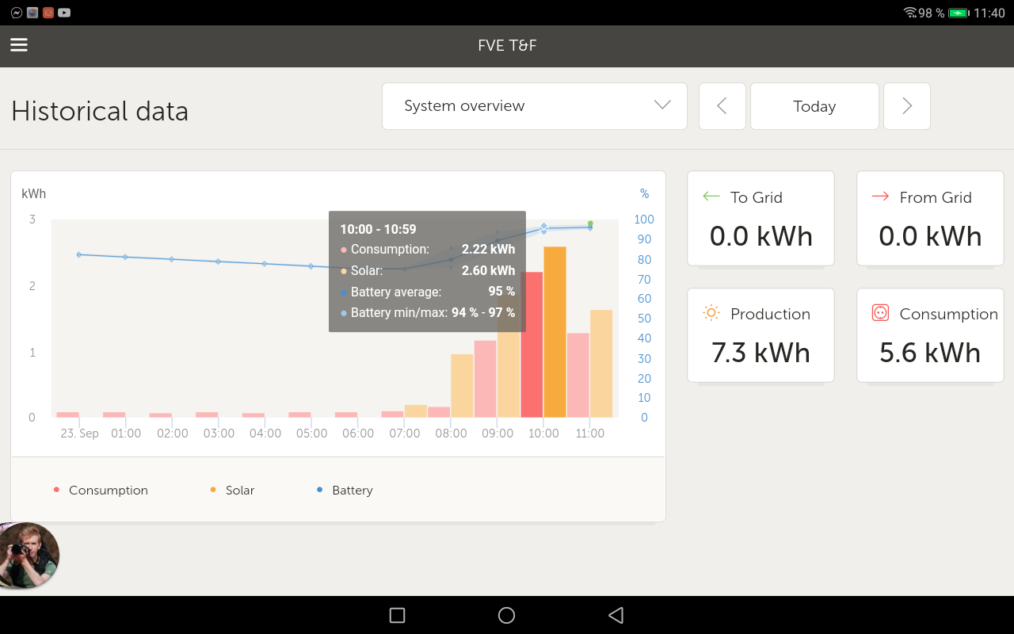Select the 11:00 solar bar in chart
The image size is (1014, 634).
tap(601, 365)
